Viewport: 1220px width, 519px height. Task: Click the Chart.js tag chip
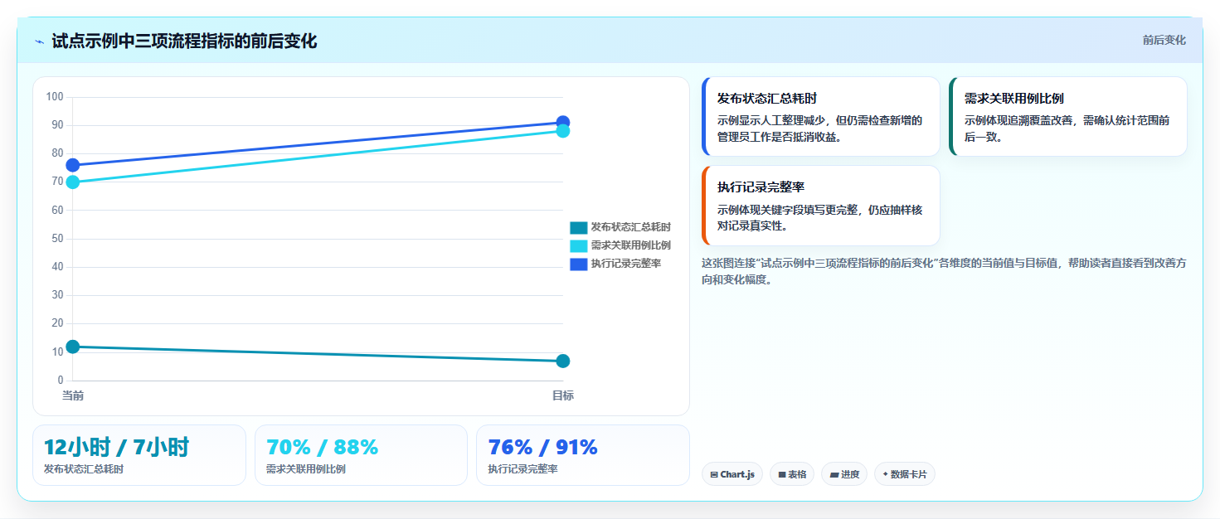pyautogui.click(x=732, y=474)
